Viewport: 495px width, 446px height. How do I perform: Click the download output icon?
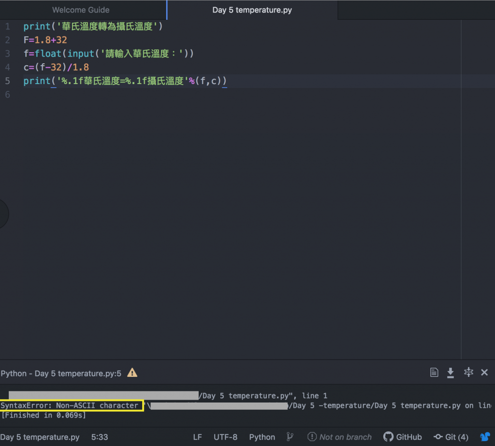point(451,373)
